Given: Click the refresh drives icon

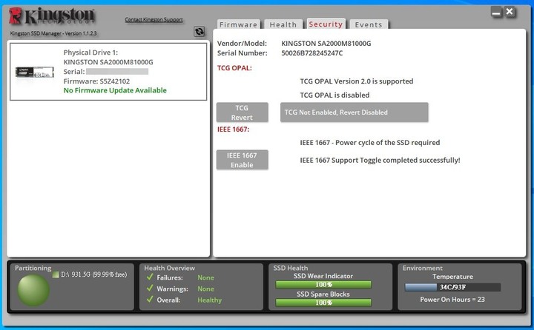Looking at the screenshot, I should 200,32.
